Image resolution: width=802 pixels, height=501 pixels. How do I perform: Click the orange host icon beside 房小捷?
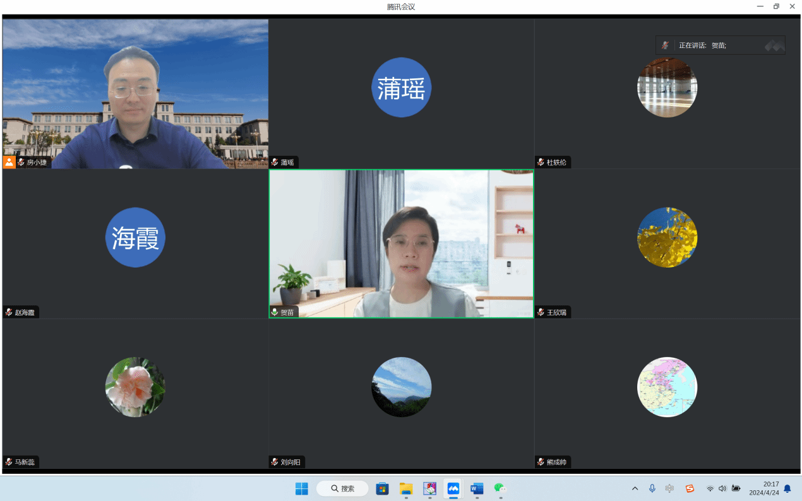point(9,162)
